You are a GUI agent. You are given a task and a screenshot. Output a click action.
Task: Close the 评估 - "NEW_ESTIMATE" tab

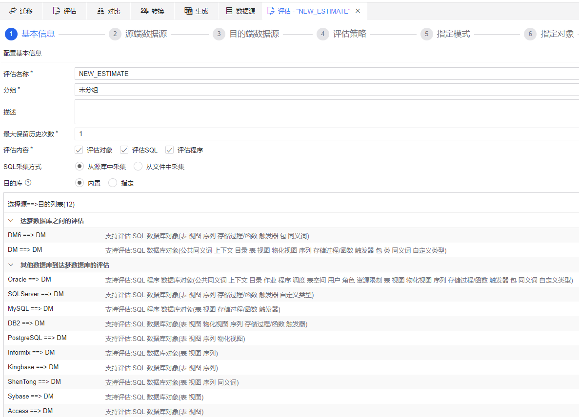pos(358,11)
